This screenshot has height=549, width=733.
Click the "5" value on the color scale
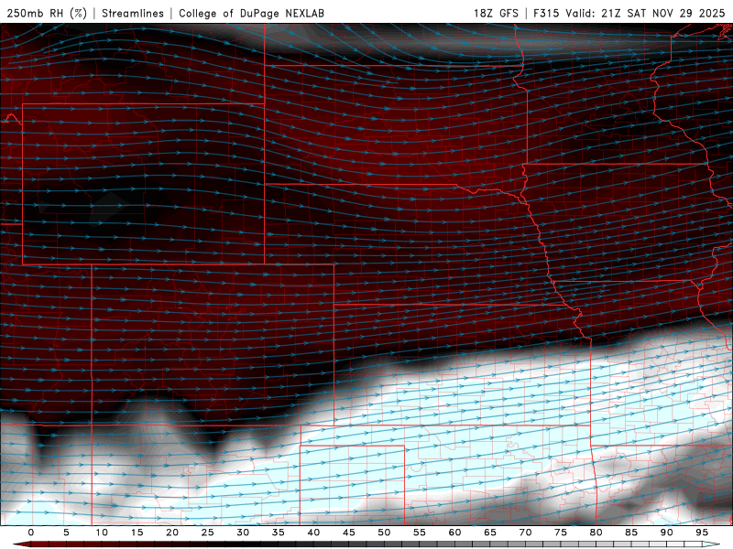point(66,533)
